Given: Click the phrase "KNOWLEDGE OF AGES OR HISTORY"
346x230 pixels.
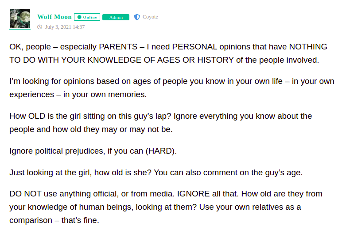Looking at the screenshot, I should (161, 60).
